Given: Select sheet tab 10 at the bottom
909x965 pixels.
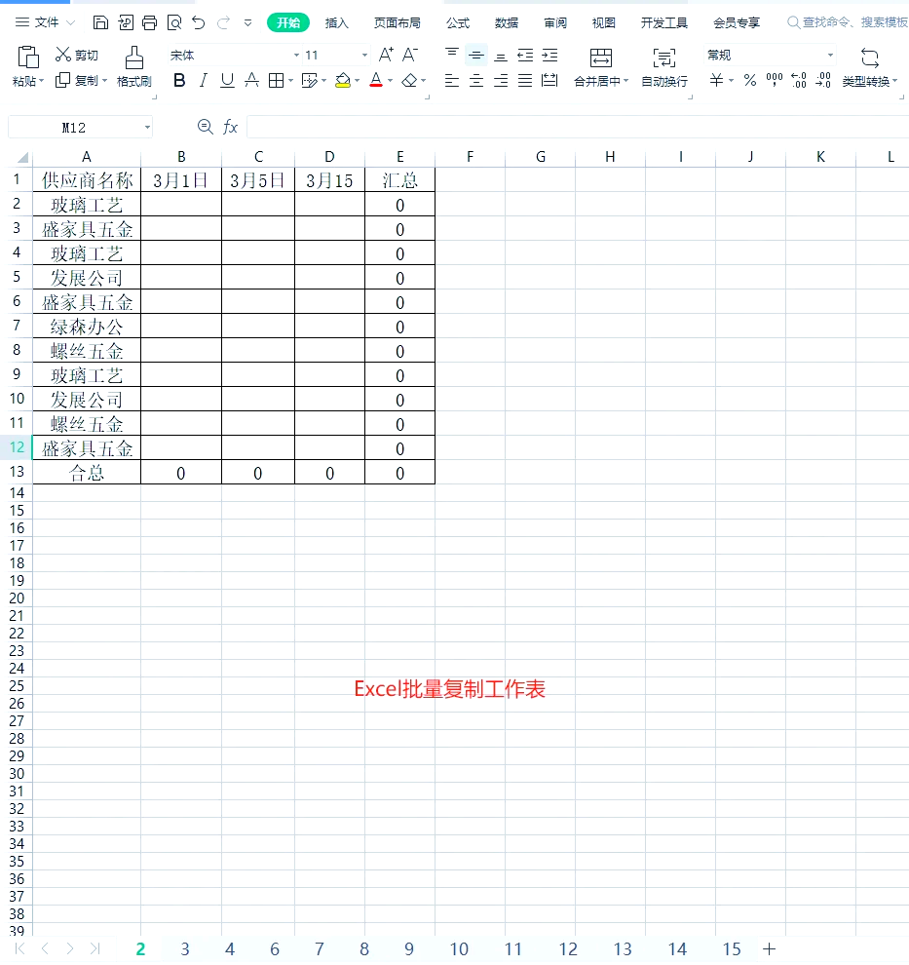Looking at the screenshot, I should click(x=459, y=949).
